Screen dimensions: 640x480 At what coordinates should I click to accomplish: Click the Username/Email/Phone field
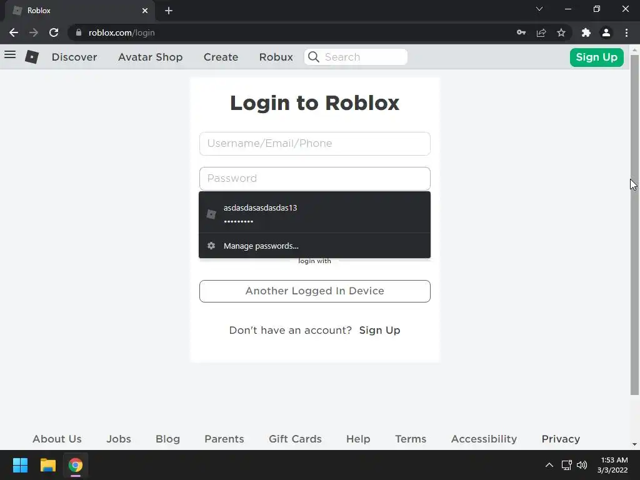click(x=315, y=144)
